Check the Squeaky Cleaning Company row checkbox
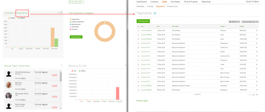The height and width of the screenshot is (112, 265). [138, 86]
